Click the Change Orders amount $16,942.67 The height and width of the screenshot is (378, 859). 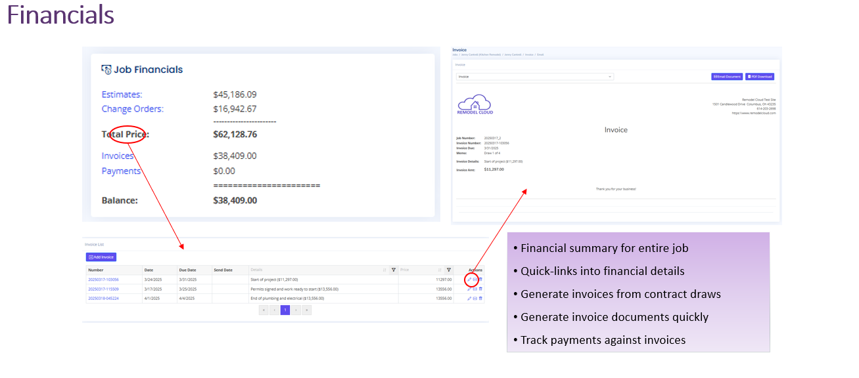235,109
